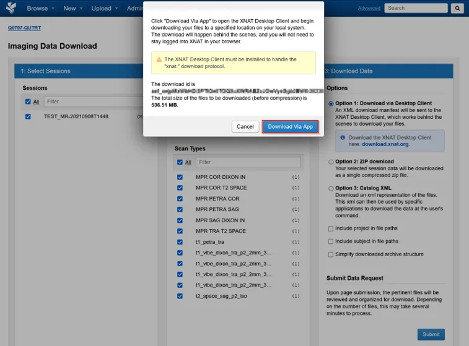Enable Include subject in file paths
The image size is (469, 346).
pyautogui.click(x=330, y=241)
